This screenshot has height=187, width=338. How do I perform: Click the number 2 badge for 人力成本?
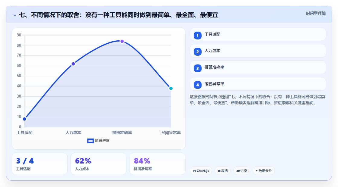click(197, 52)
